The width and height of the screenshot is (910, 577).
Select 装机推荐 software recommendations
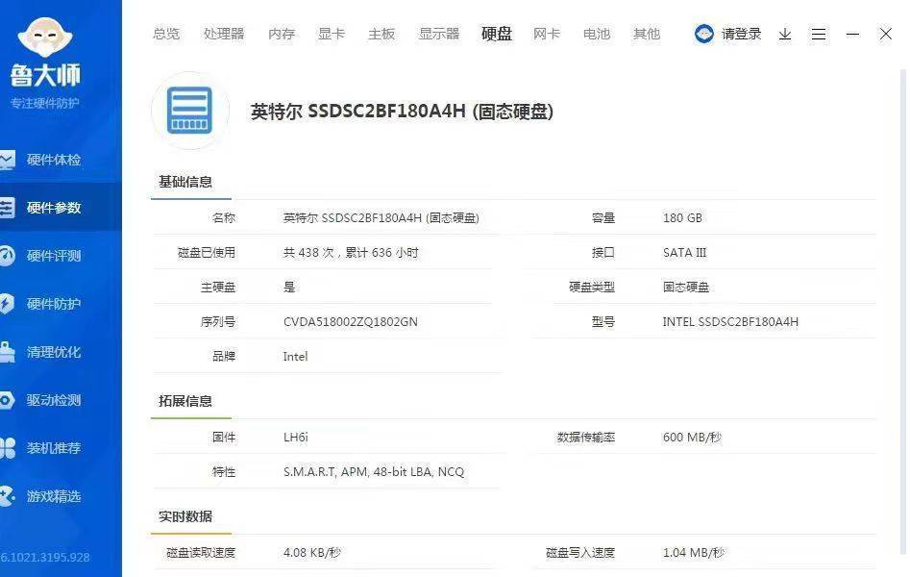(x=53, y=448)
